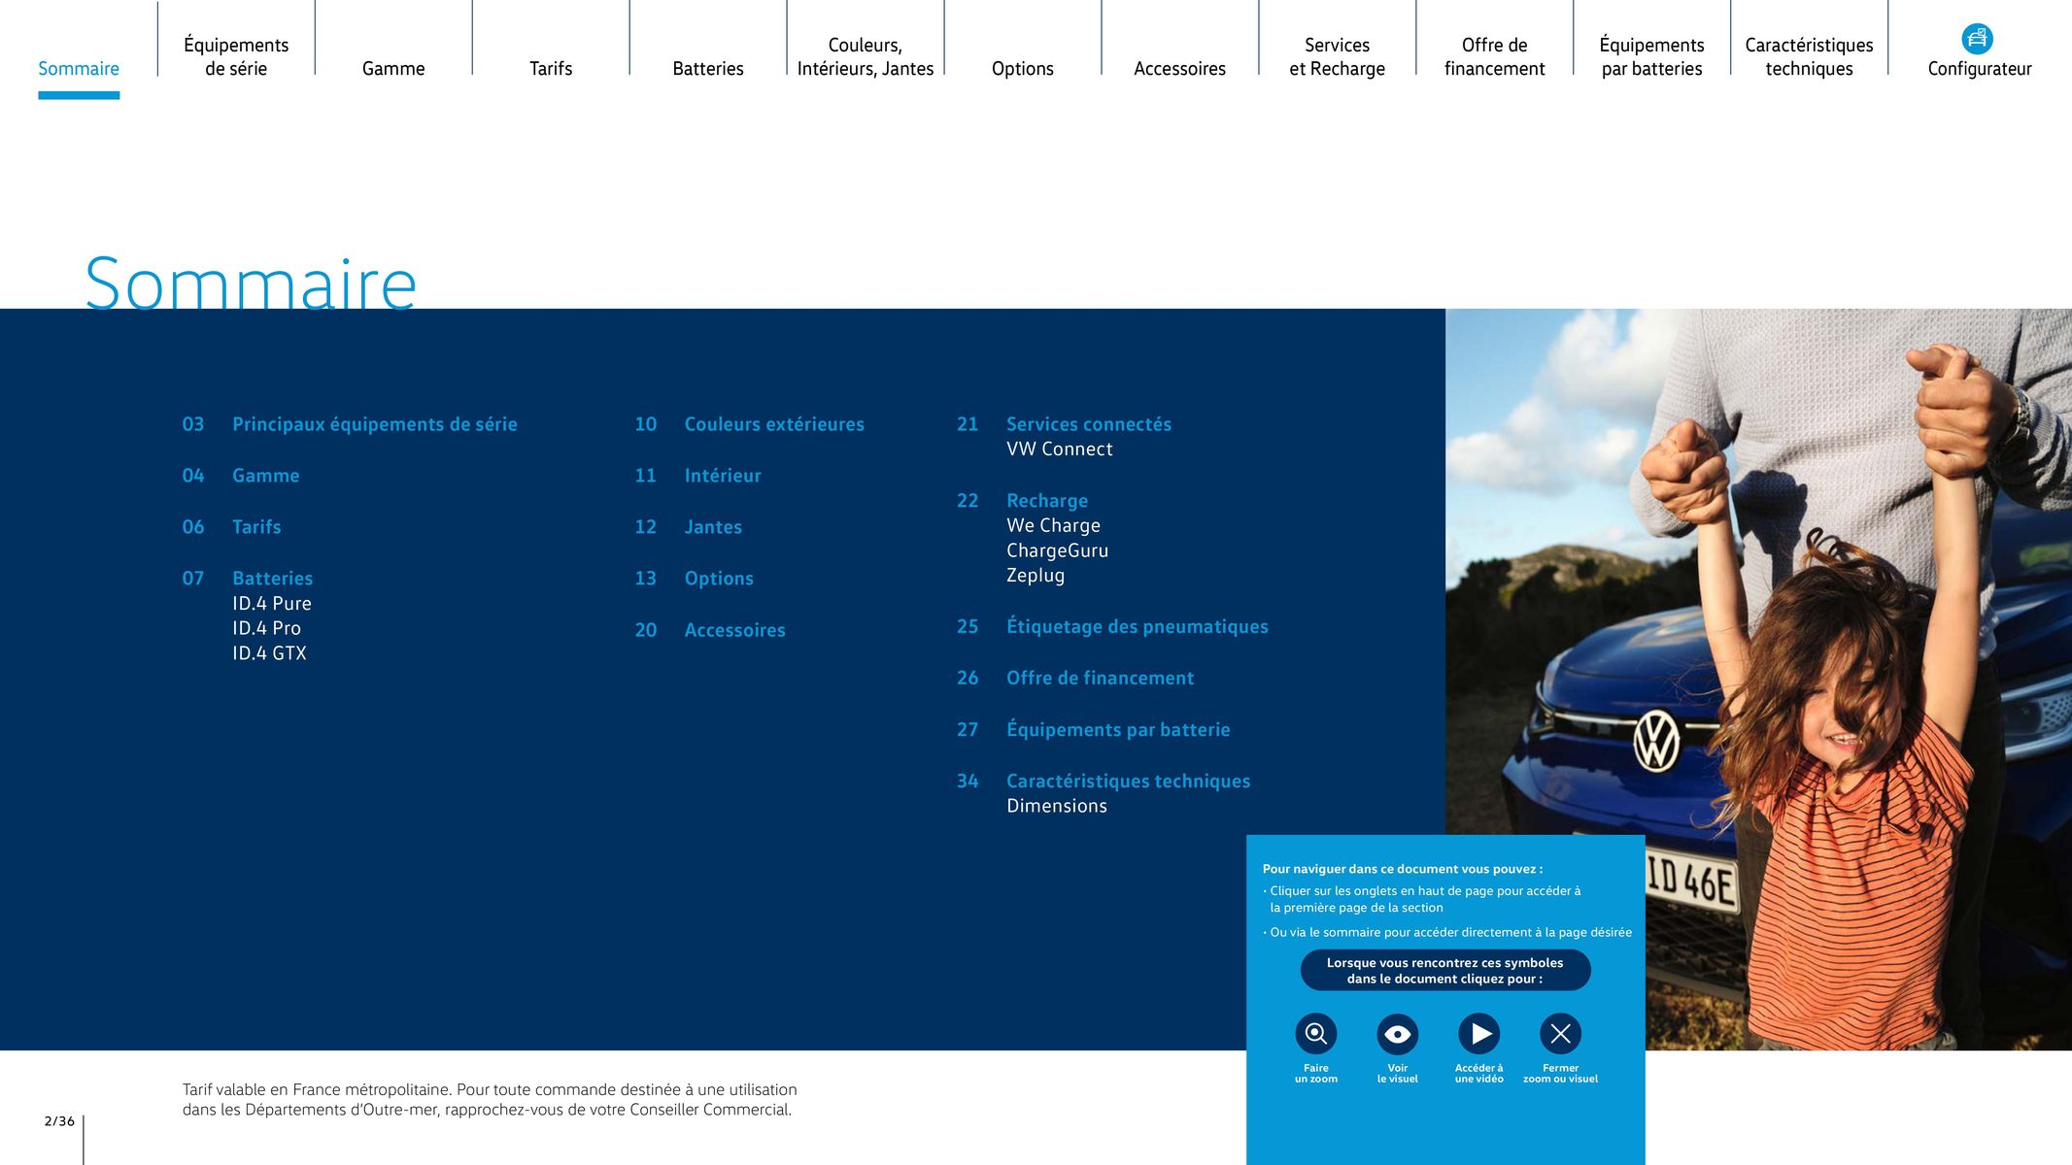The image size is (2072, 1165).
Task: Open Couleurs, Intérieurs, Jantes tab
Action: pos(866,56)
